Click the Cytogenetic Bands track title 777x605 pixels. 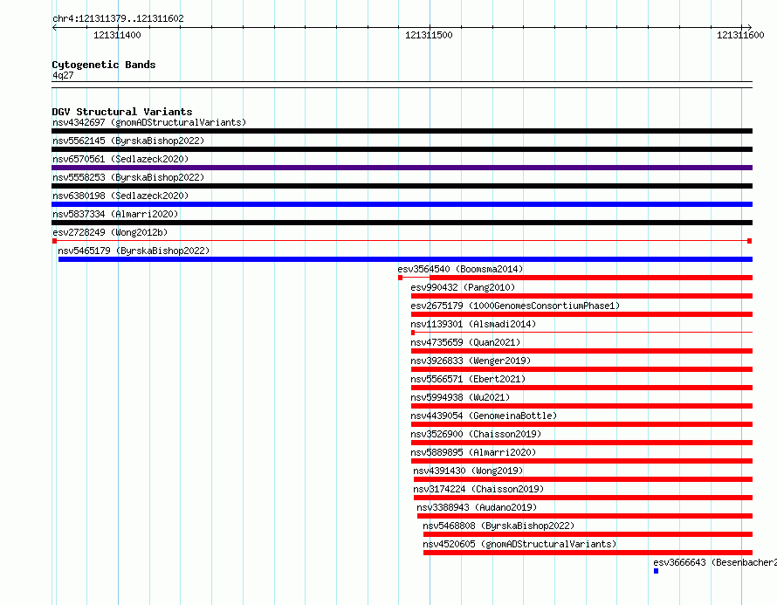pyautogui.click(x=104, y=65)
